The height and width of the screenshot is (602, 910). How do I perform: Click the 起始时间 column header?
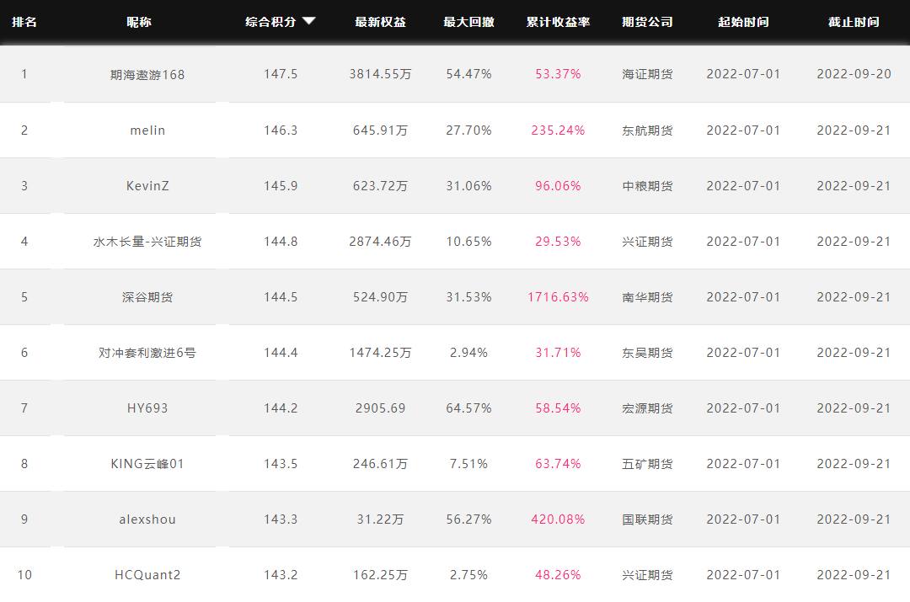click(743, 22)
